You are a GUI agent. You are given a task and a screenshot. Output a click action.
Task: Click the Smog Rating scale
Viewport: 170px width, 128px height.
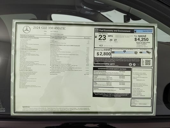coord(145,52)
